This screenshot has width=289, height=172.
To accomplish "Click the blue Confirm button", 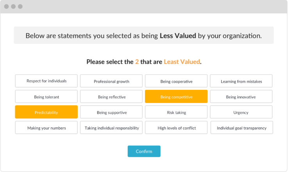I will [144, 151].
